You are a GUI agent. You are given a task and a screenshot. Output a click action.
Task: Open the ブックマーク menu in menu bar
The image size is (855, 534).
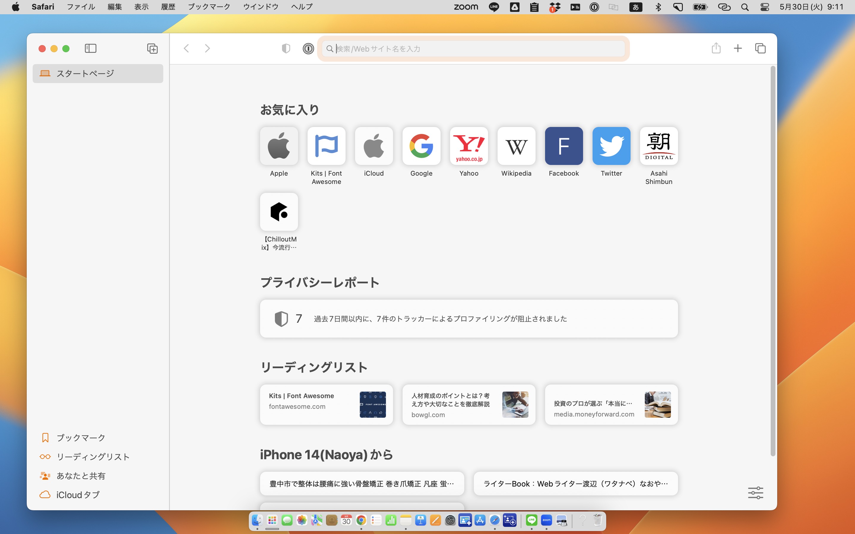209,7
